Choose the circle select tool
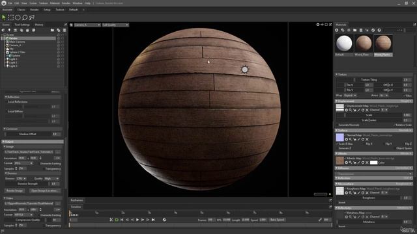 [18, 18]
